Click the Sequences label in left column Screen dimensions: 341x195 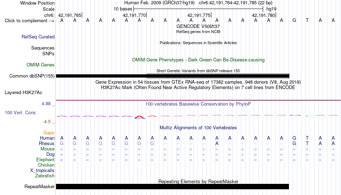click(43, 48)
